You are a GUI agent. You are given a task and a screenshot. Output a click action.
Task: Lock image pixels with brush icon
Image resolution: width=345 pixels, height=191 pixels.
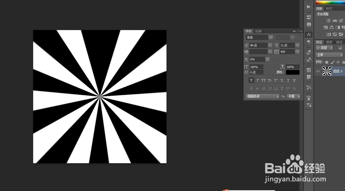pyautogui.click(x=333, y=62)
